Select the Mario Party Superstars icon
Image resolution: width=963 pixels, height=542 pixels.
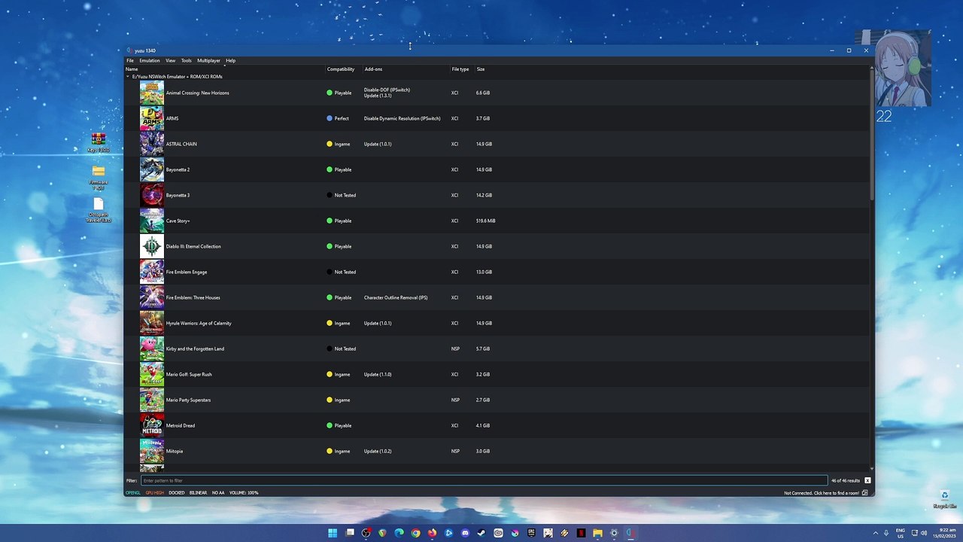coord(151,400)
